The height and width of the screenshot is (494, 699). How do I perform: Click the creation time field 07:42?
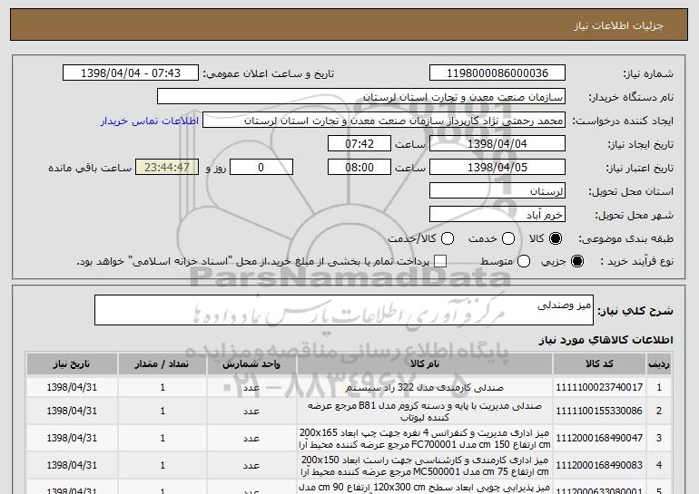point(359,144)
